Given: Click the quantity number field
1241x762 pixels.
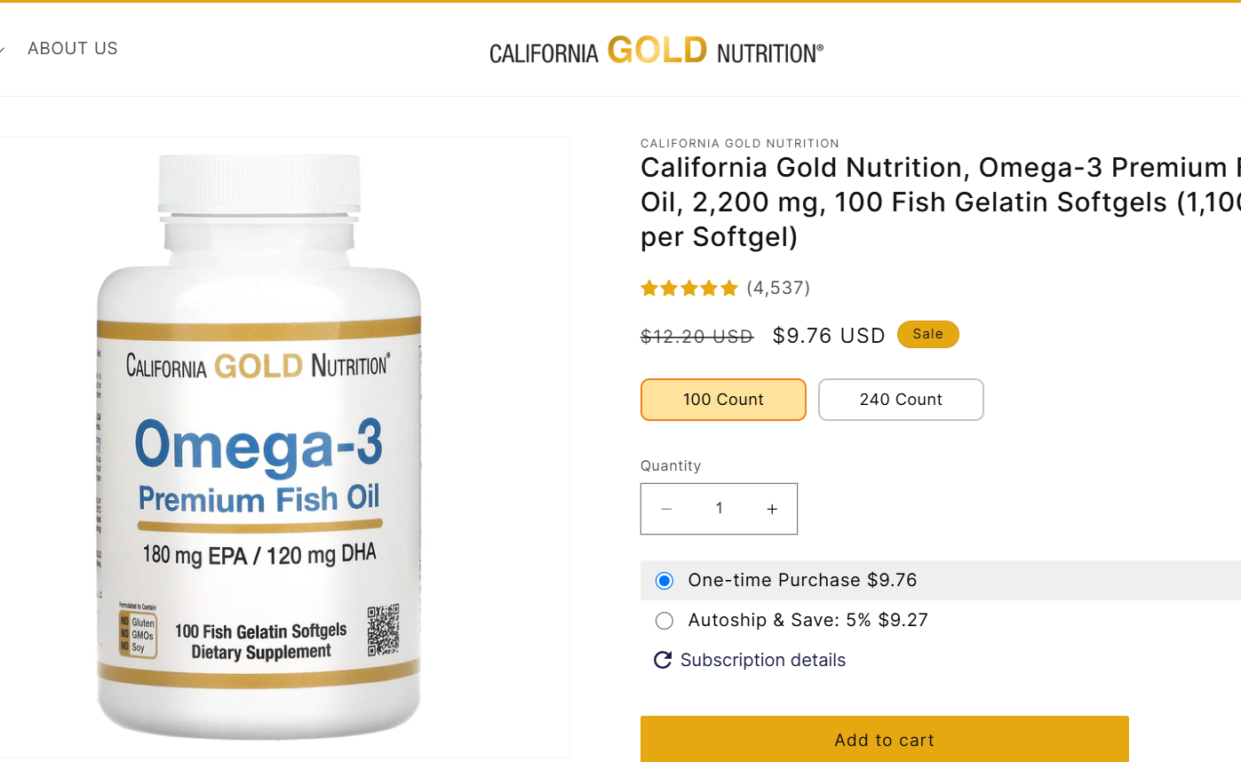Looking at the screenshot, I should point(720,509).
